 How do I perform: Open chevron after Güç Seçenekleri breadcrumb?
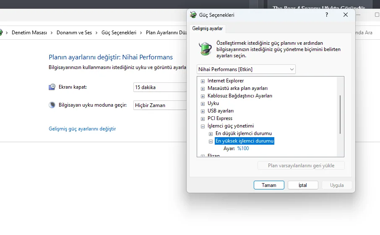(x=141, y=33)
